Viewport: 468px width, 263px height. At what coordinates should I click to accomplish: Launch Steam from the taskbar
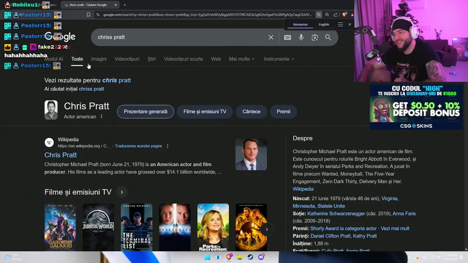pyautogui.click(x=250, y=257)
